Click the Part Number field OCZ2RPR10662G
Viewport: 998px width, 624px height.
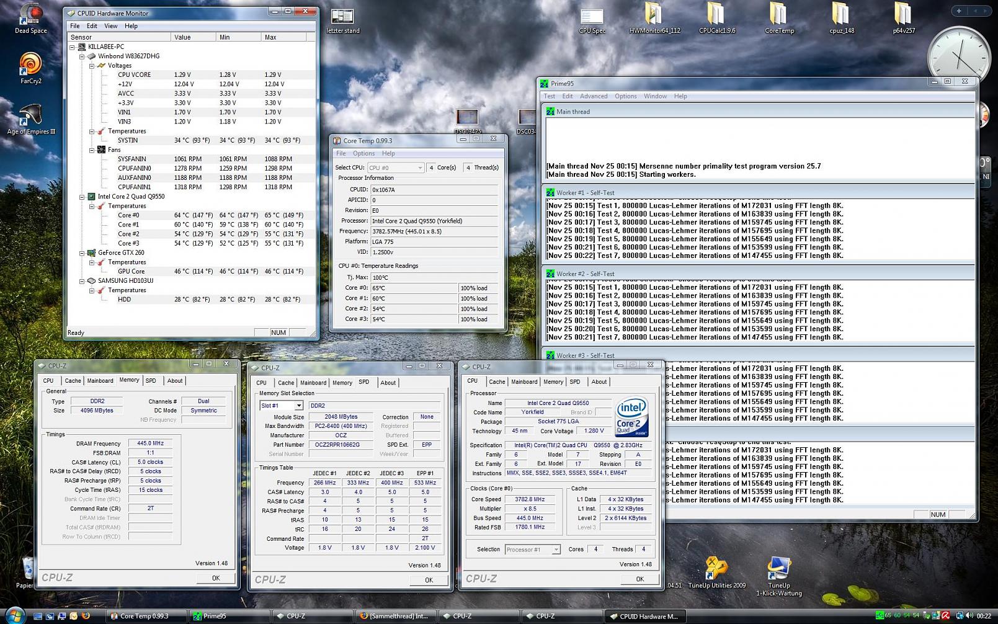coord(341,445)
